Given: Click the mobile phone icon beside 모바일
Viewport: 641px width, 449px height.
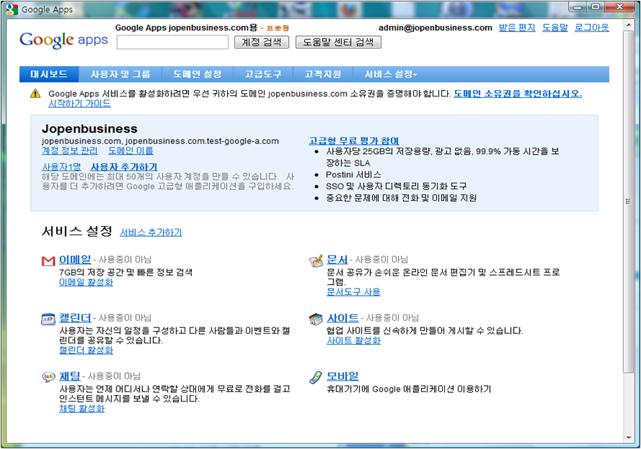Looking at the screenshot, I should tap(315, 377).
